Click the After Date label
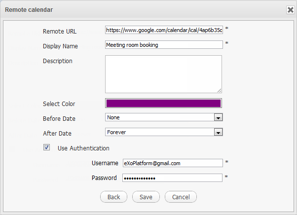The width and height of the screenshot is (297, 215). [57, 133]
